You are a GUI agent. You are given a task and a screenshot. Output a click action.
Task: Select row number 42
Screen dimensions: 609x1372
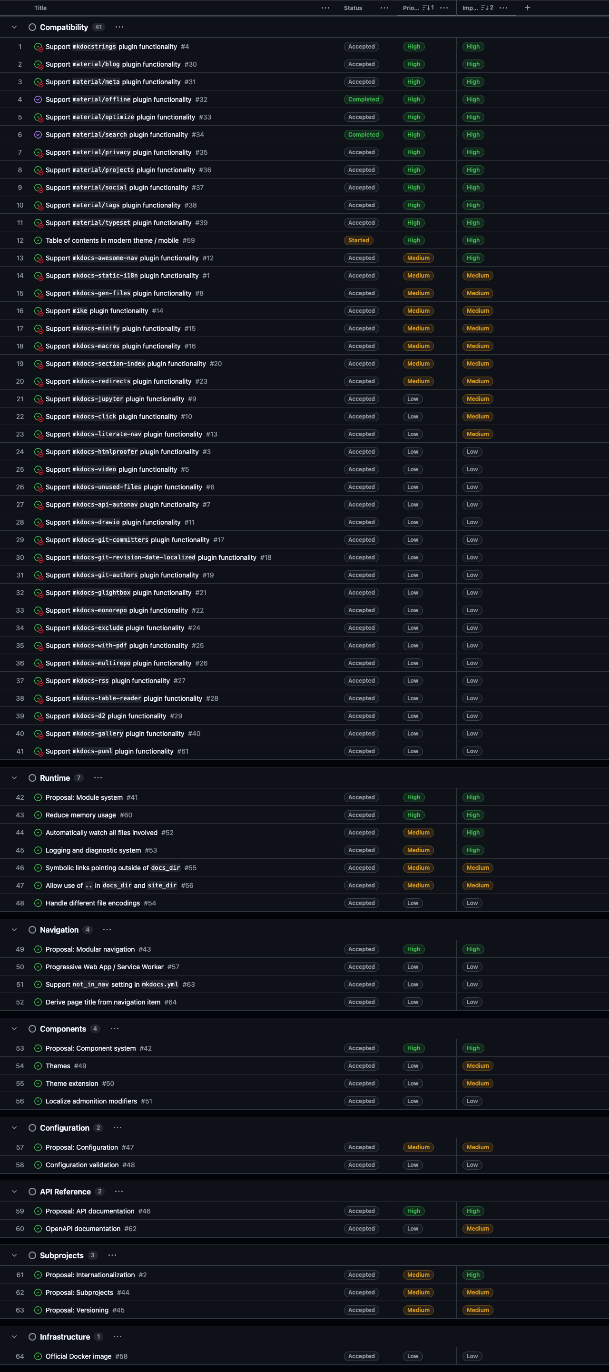[x=20, y=797]
